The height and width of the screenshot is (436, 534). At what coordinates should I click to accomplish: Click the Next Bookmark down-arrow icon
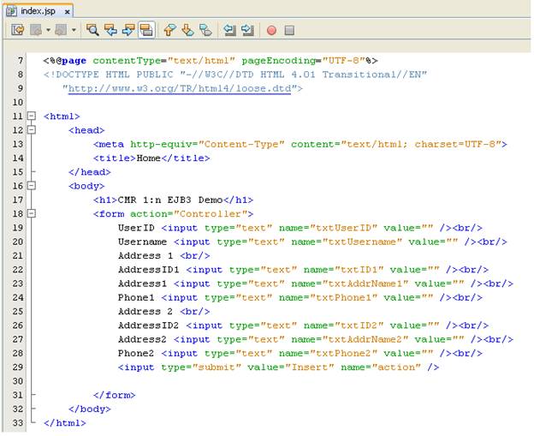tap(187, 30)
